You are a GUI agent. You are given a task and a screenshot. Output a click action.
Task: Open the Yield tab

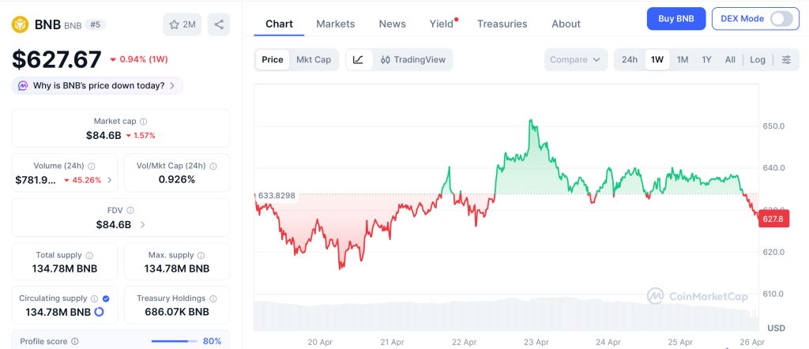(442, 24)
